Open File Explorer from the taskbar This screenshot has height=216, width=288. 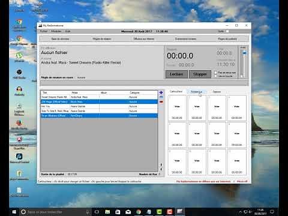pos(107,212)
